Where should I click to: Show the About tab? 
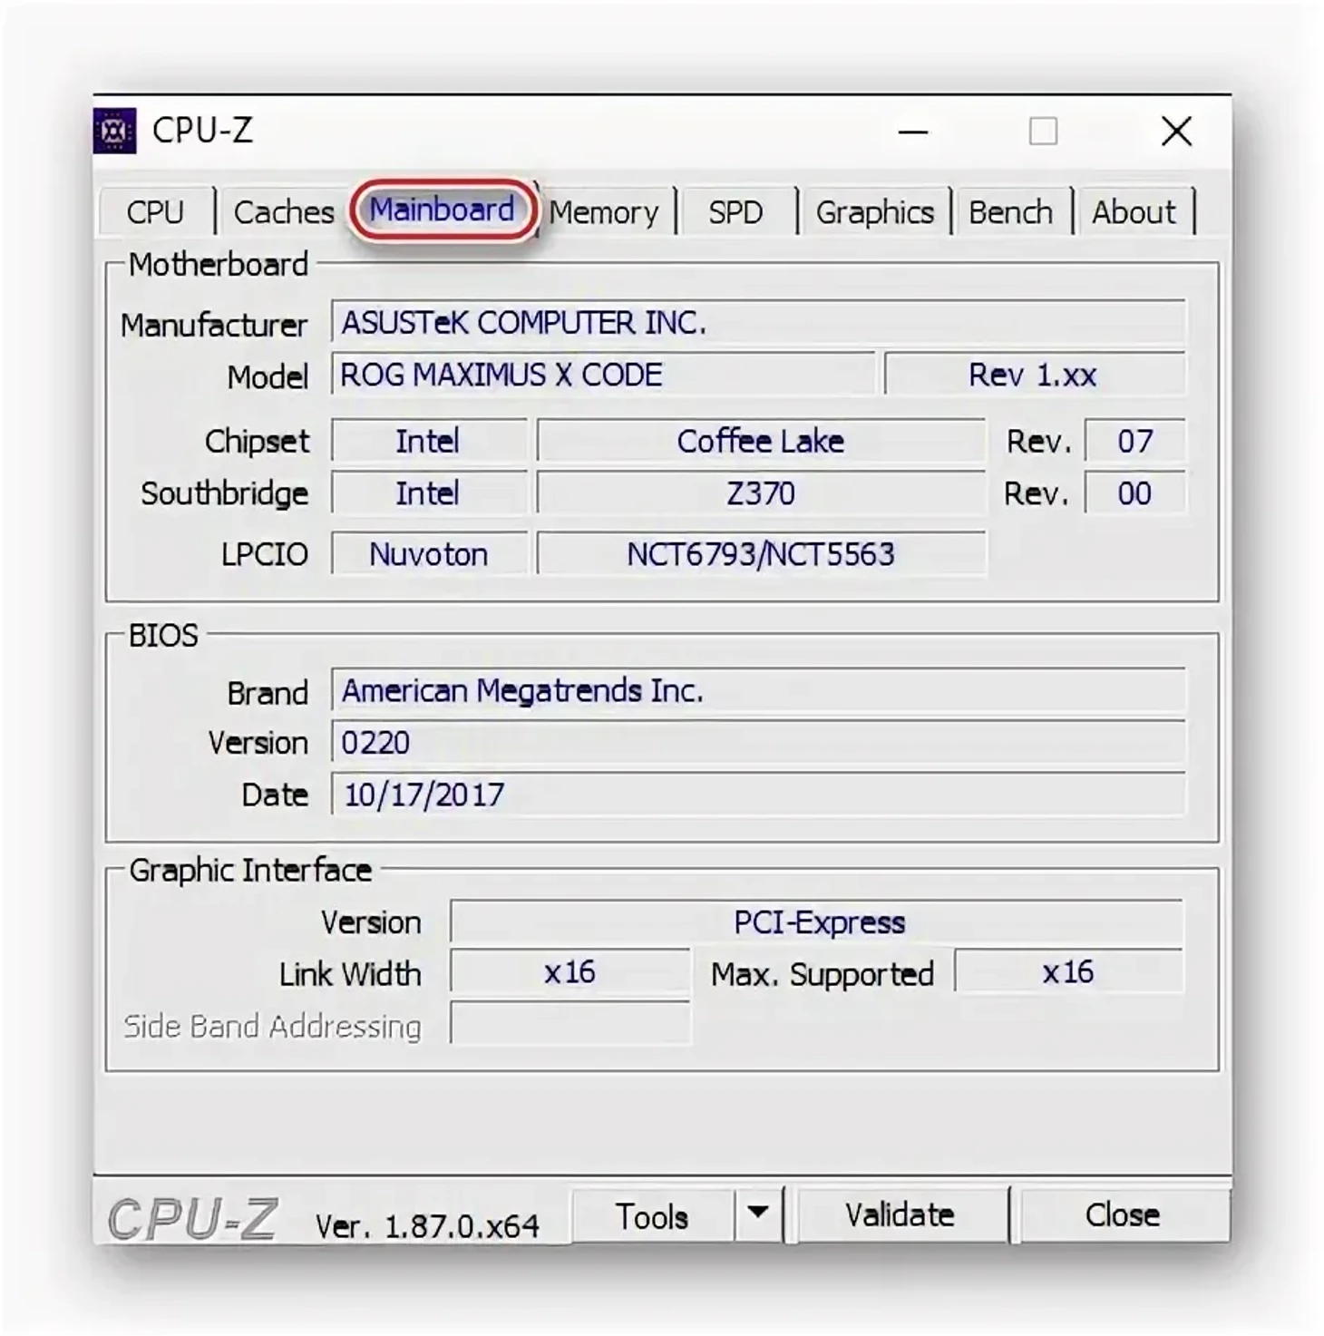[1133, 212]
